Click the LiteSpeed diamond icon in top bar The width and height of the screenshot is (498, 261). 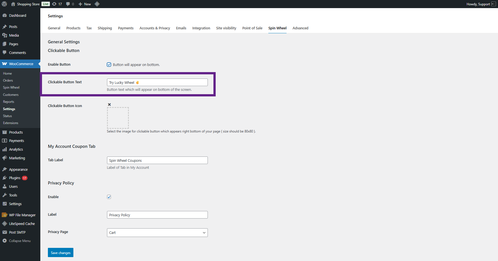coord(97,4)
